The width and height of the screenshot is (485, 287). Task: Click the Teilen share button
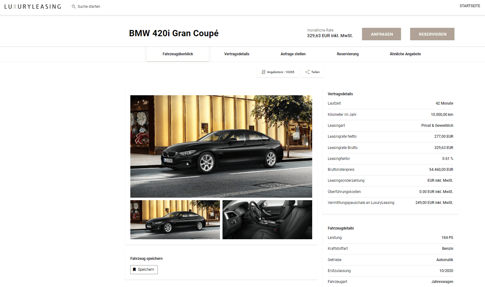[312, 72]
